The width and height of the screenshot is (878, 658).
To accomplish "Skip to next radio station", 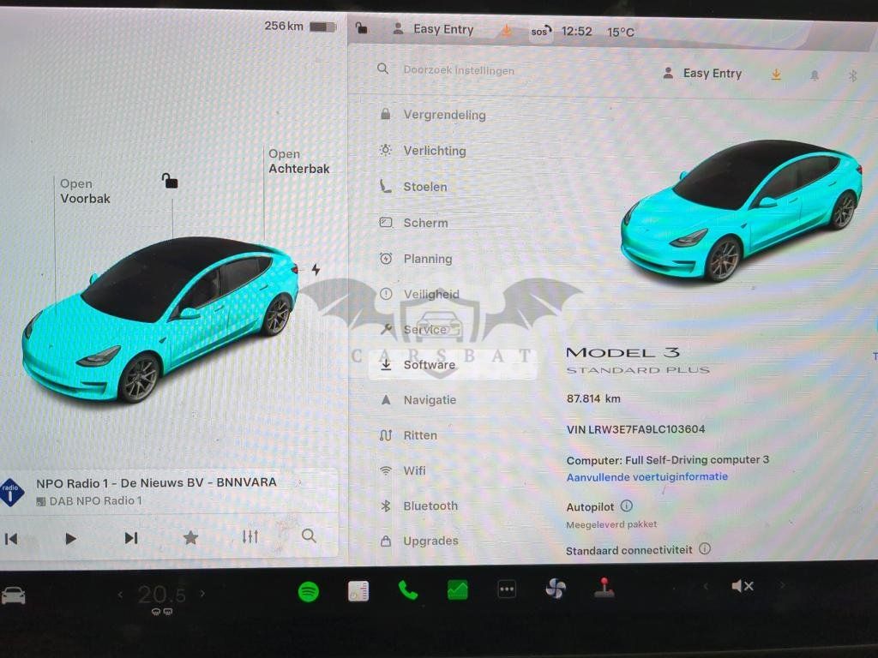I will click(131, 538).
